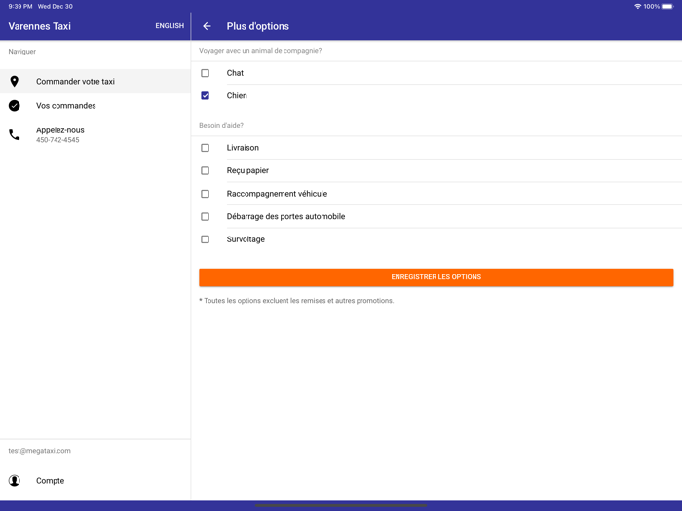This screenshot has width=682, height=511.
Task: Go back with the arrow icon
Action: pyautogui.click(x=207, y=26)
